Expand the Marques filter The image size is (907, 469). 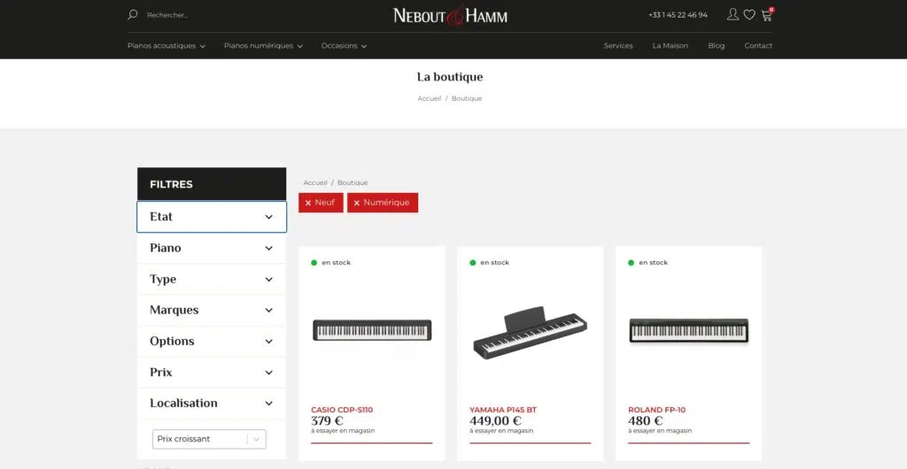click(212, 311)
